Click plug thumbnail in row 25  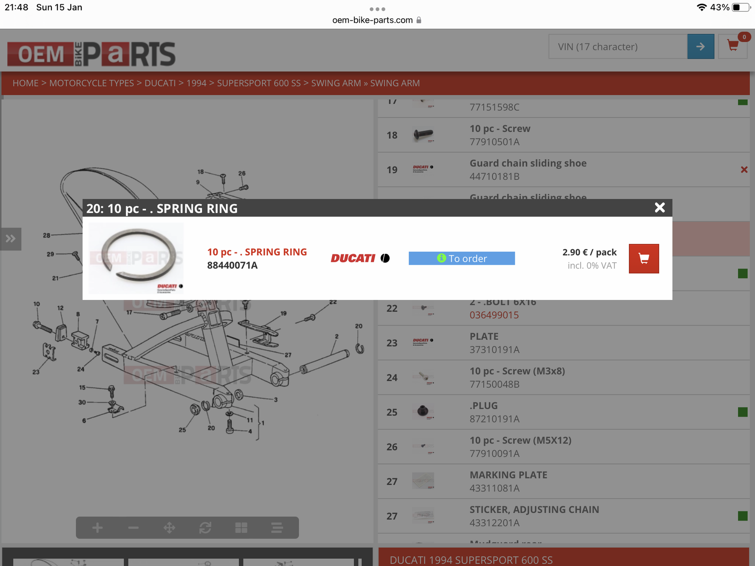[423, 412]
